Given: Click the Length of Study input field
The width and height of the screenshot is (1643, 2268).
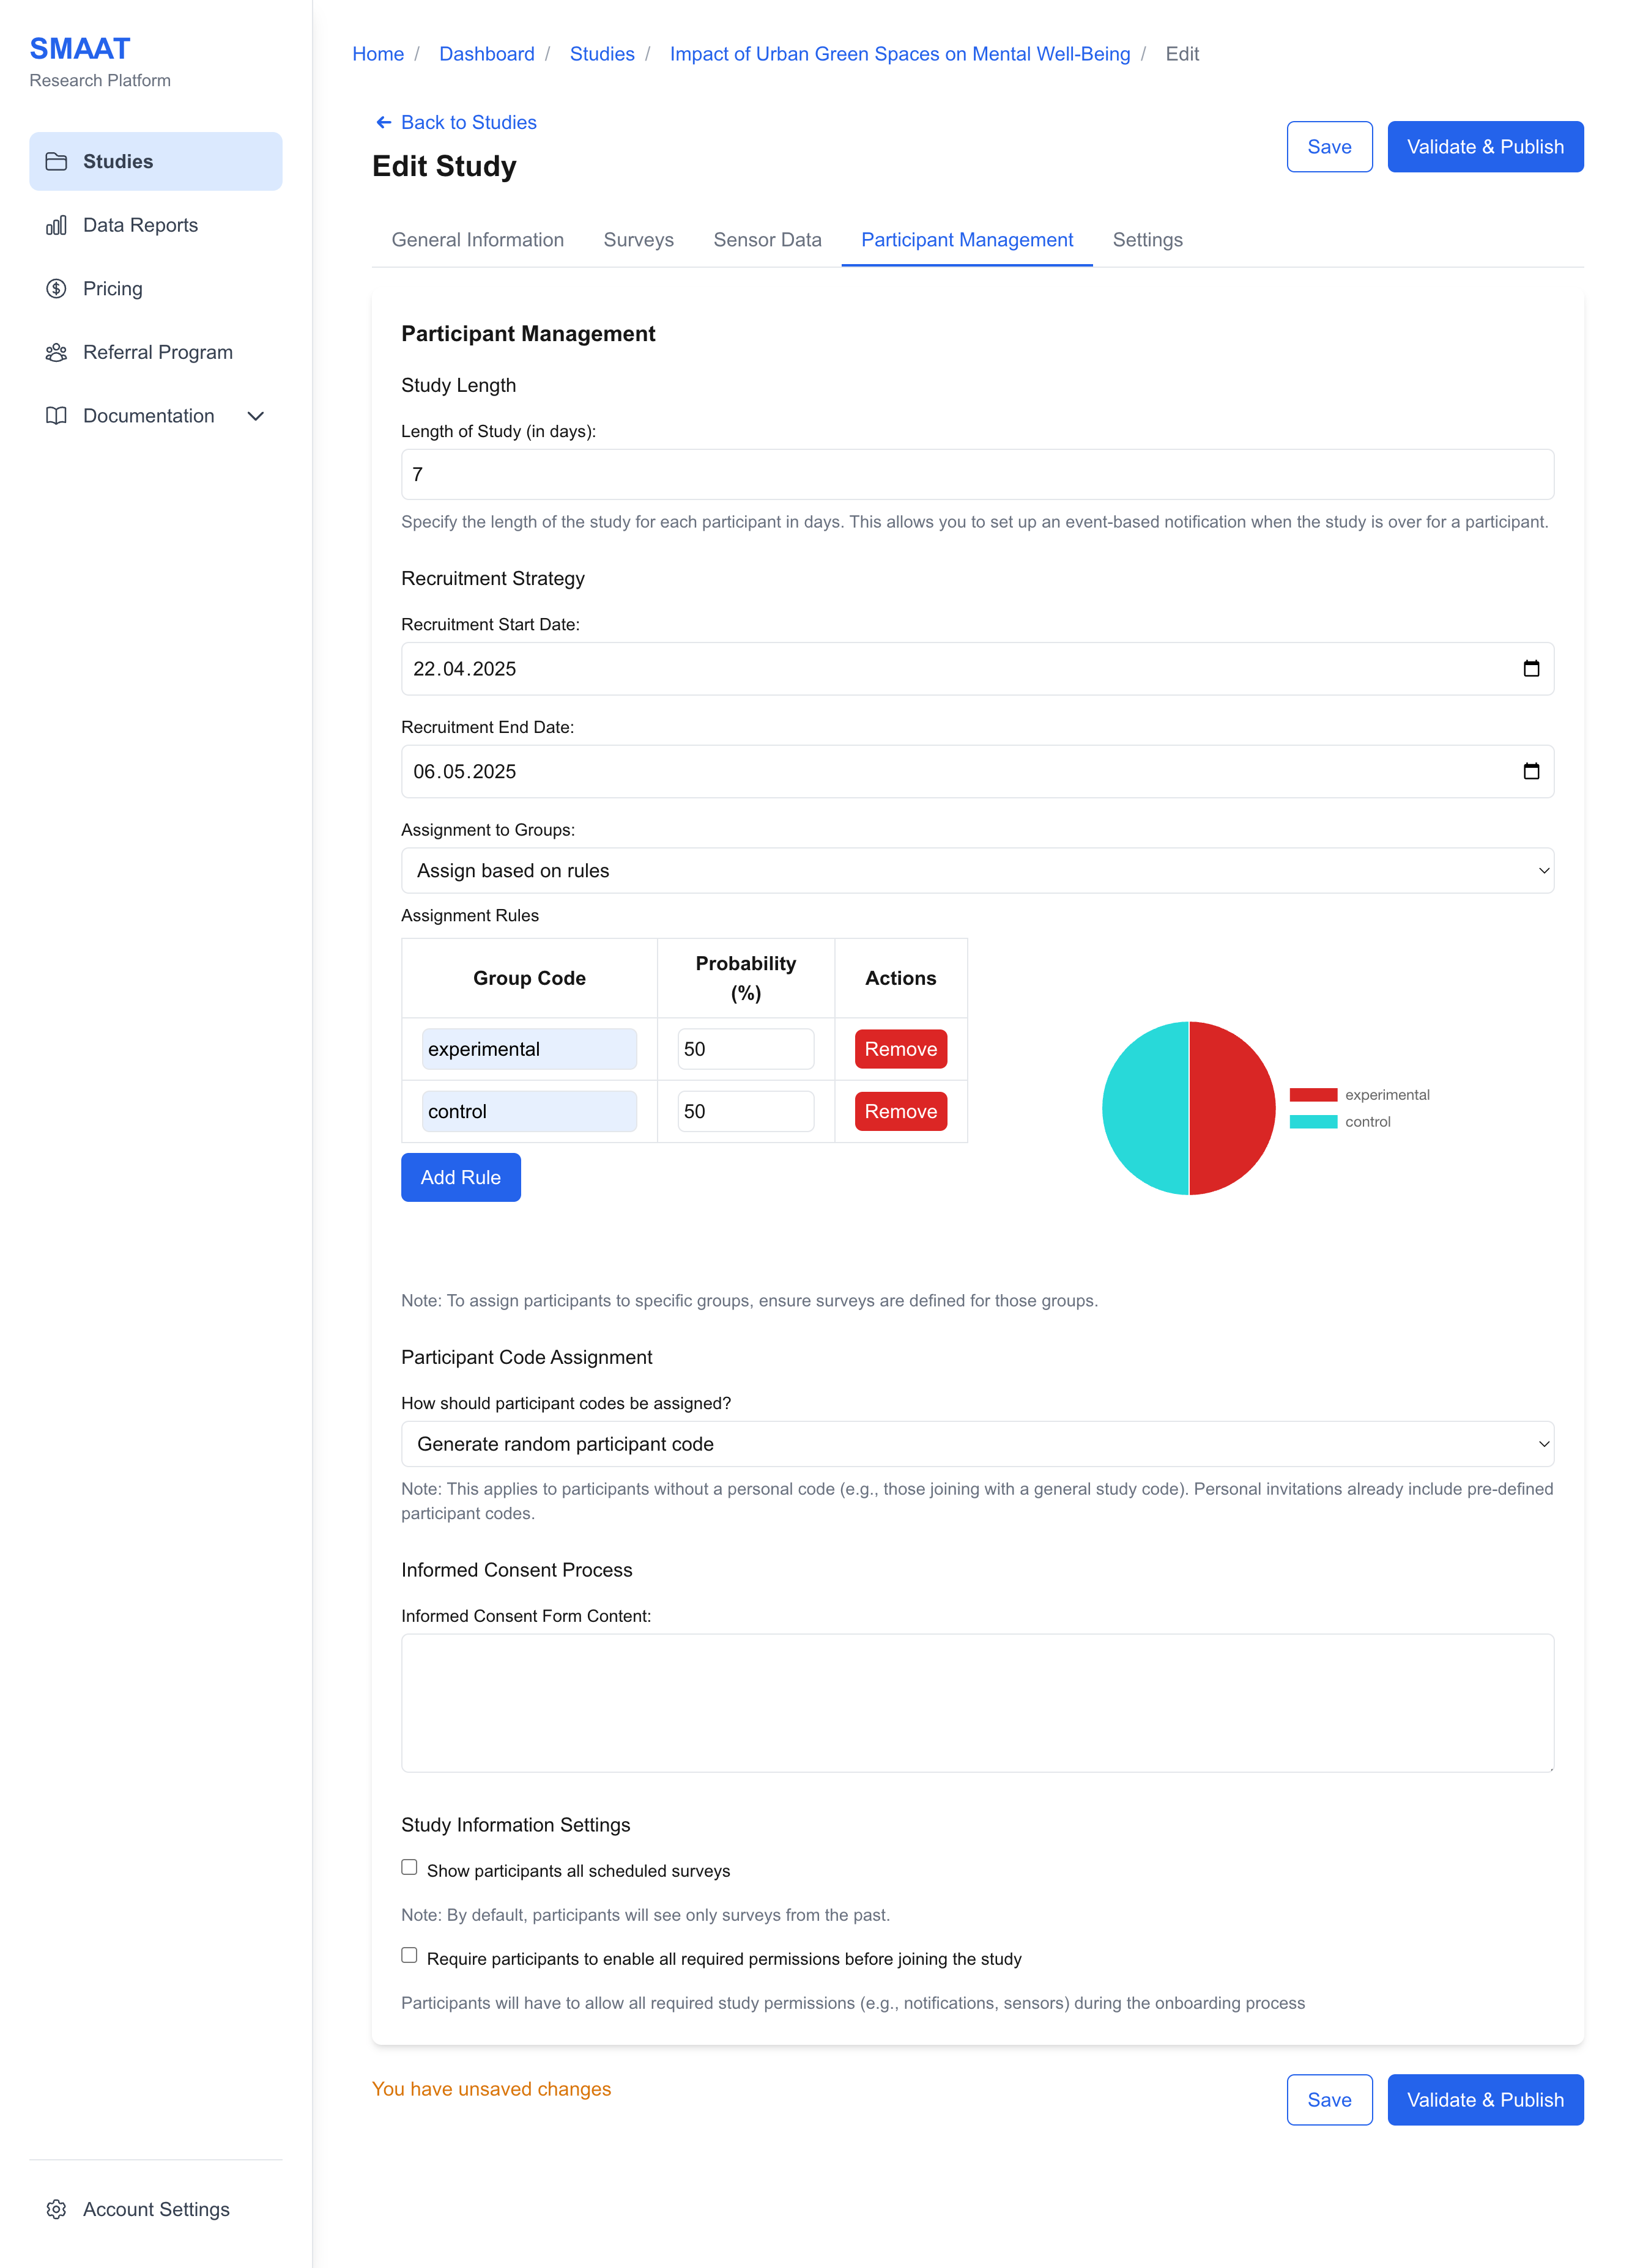Looking at the screenshot, I should click(977, 474).
